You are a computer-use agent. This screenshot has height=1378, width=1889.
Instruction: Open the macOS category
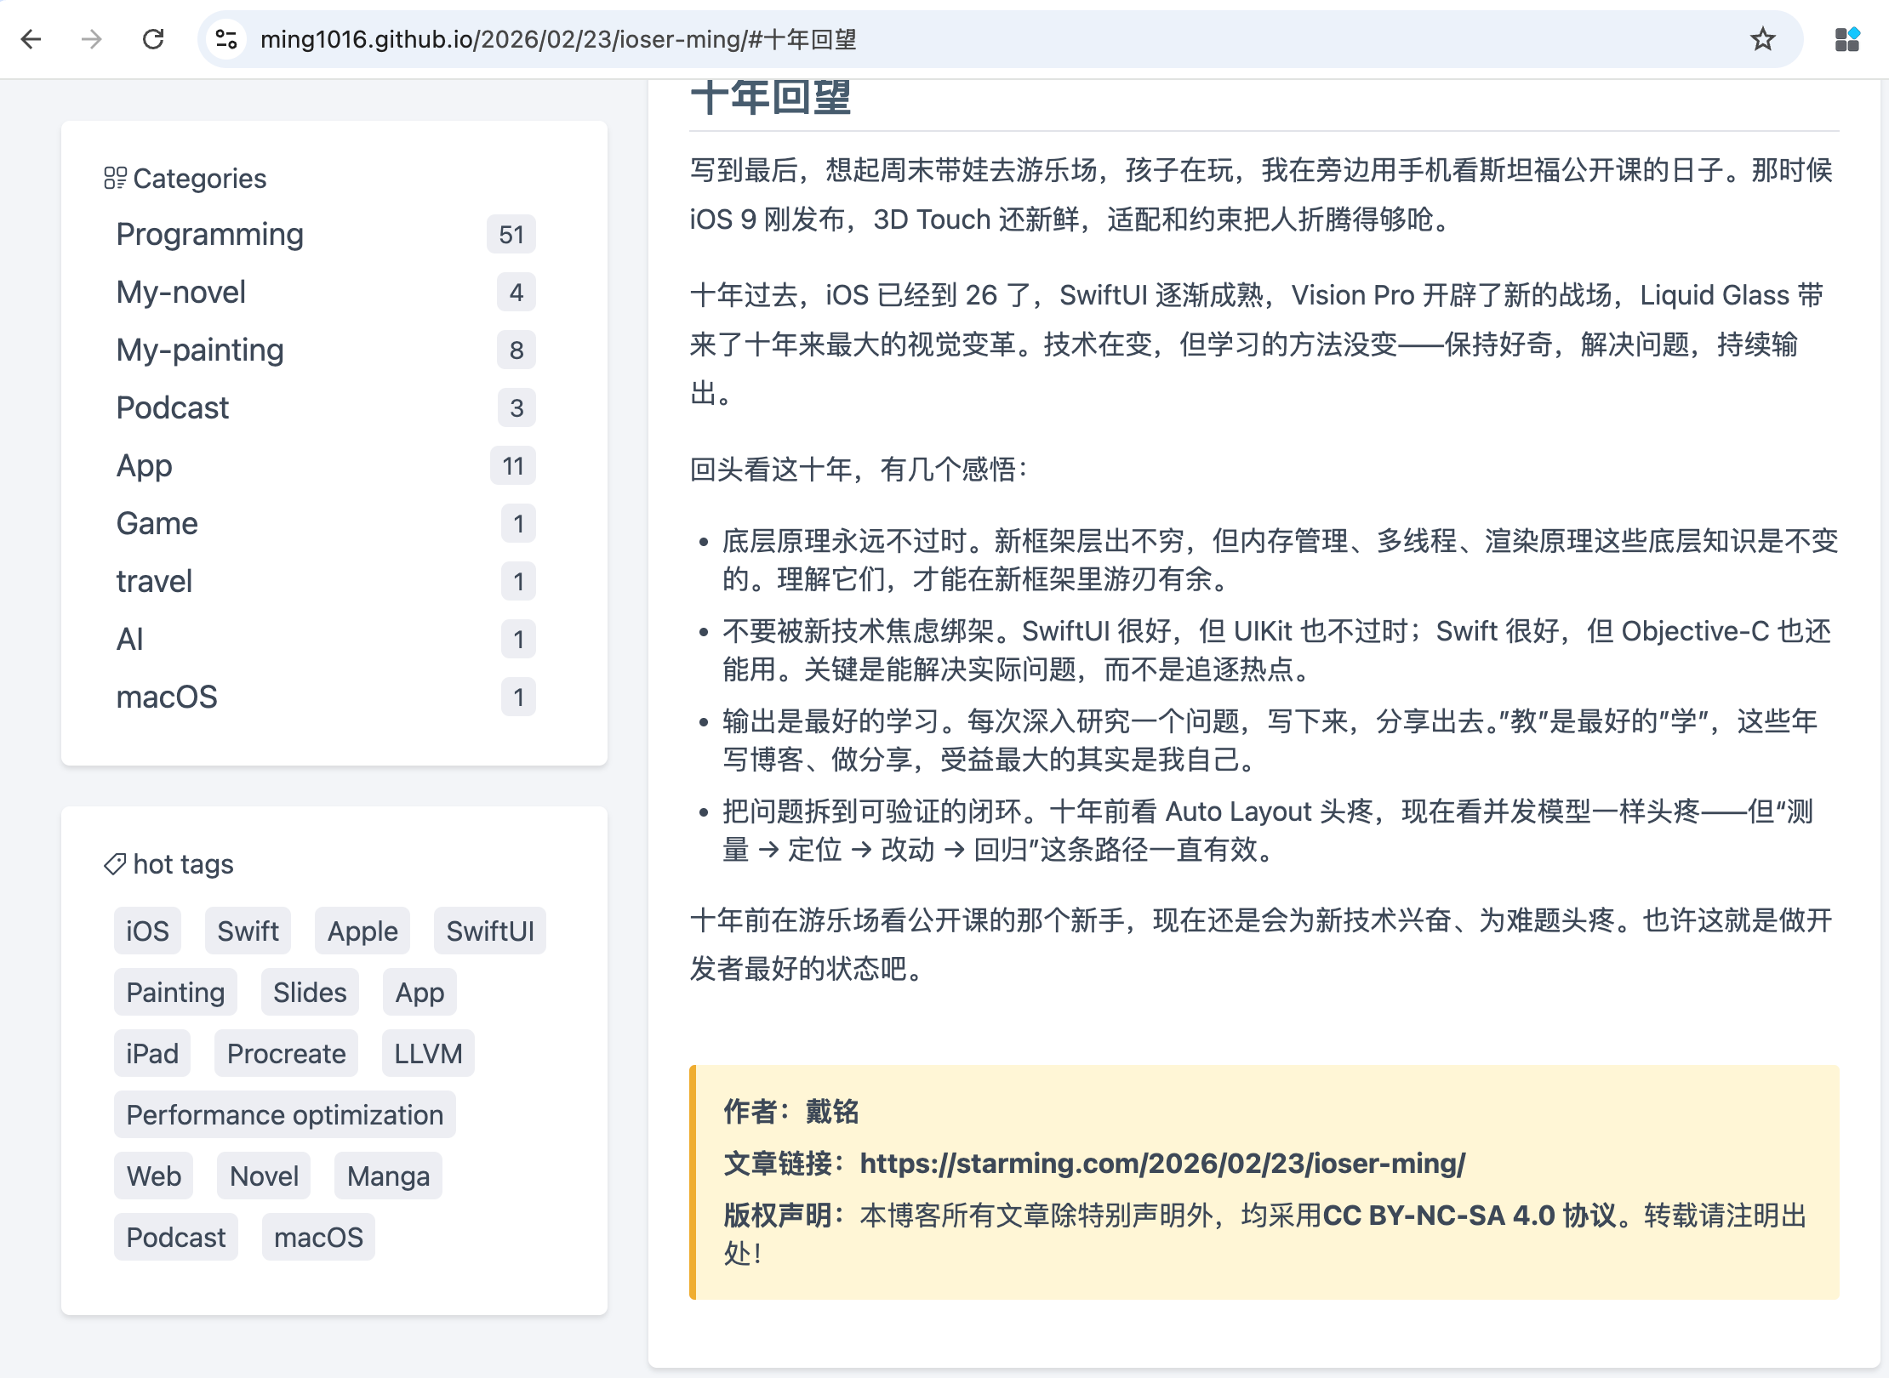coord(167,697)
